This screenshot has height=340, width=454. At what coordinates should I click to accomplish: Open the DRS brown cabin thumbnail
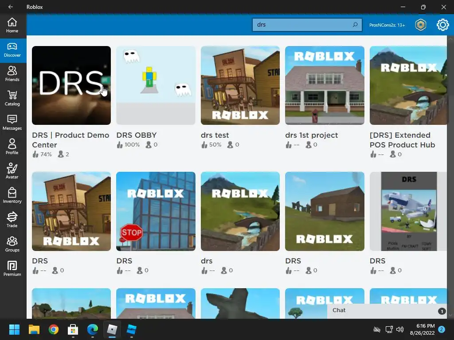point(325,211)
